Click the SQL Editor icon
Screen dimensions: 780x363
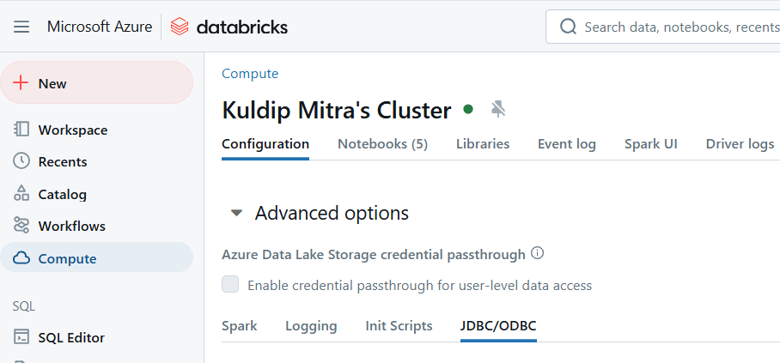(x=22, y=337)
